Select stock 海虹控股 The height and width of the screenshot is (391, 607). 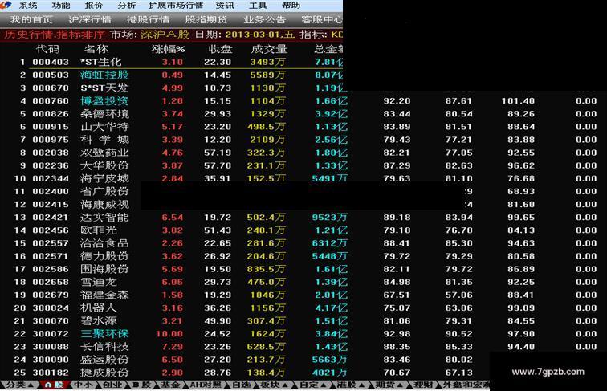[x=104, y=75]
